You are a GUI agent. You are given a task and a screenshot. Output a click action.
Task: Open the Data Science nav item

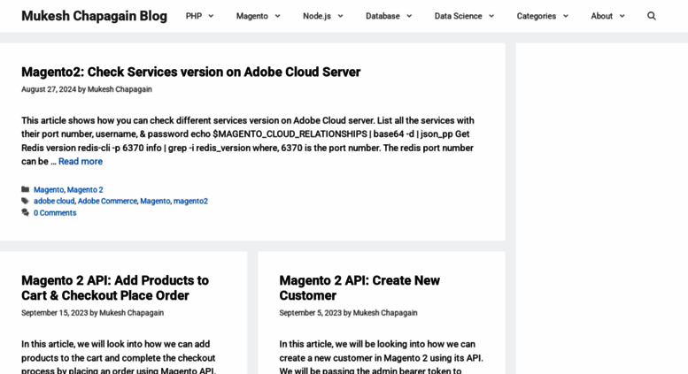(x=458, y=16)
